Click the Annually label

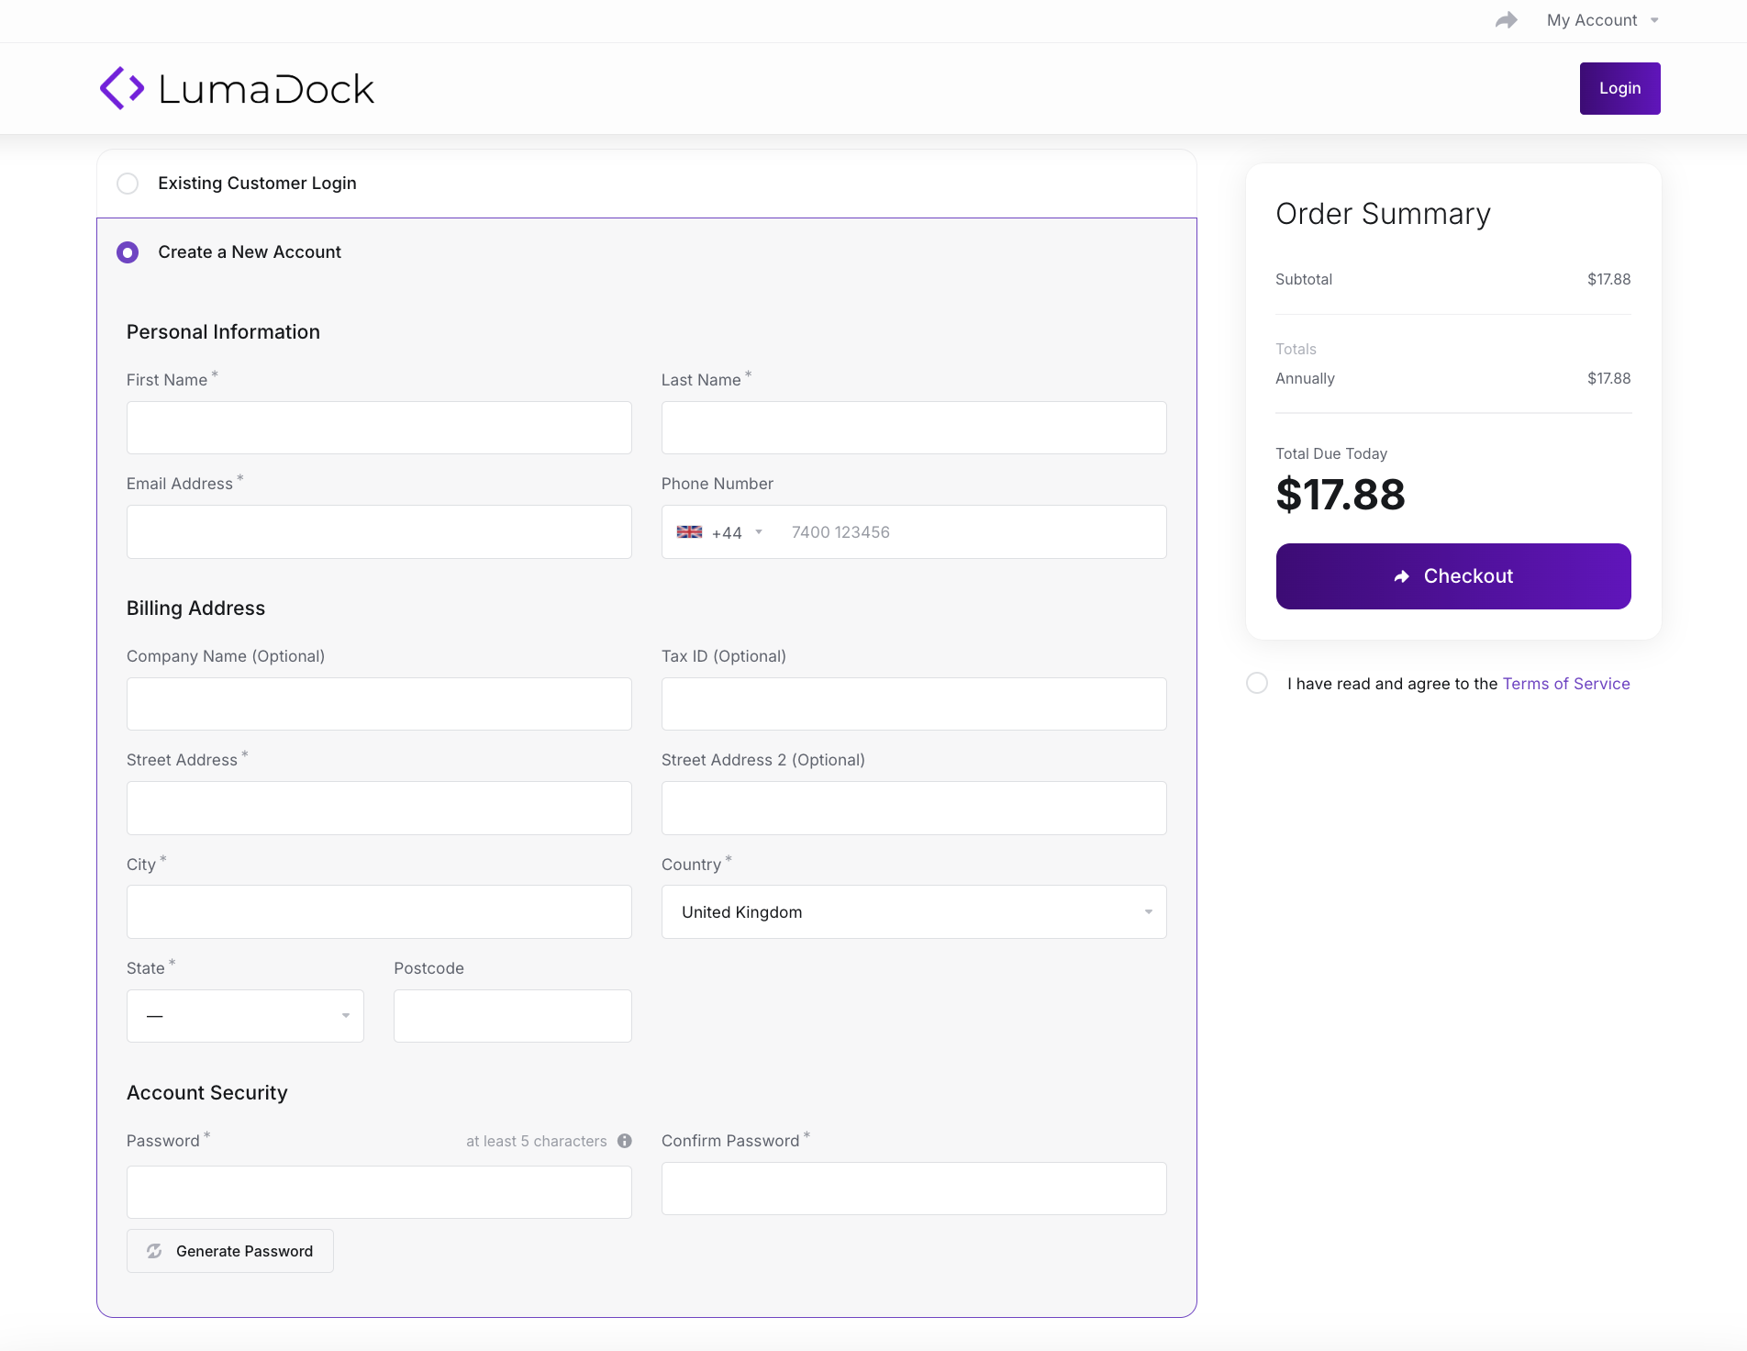1305,379
